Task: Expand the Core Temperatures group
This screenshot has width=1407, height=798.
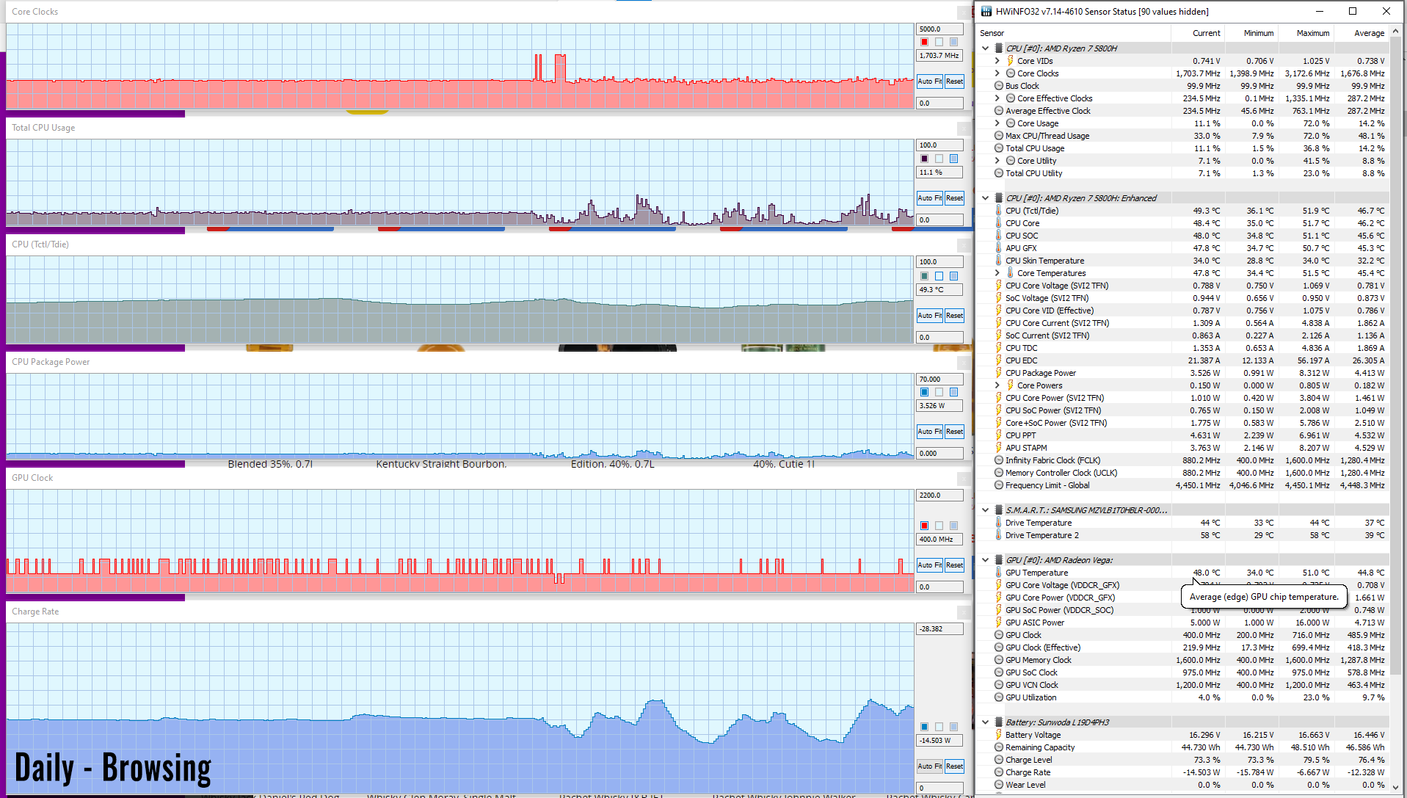Action: 997,273
